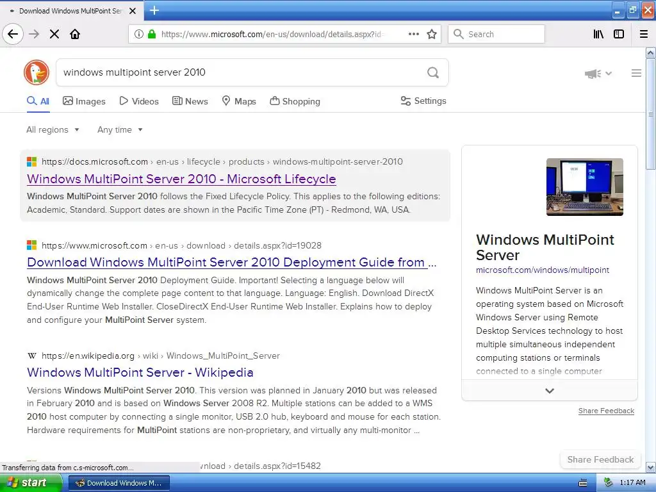This screenshot has height=492, width=656.
Task: Focus the browser address bar URL
Action: click(272, 34)
